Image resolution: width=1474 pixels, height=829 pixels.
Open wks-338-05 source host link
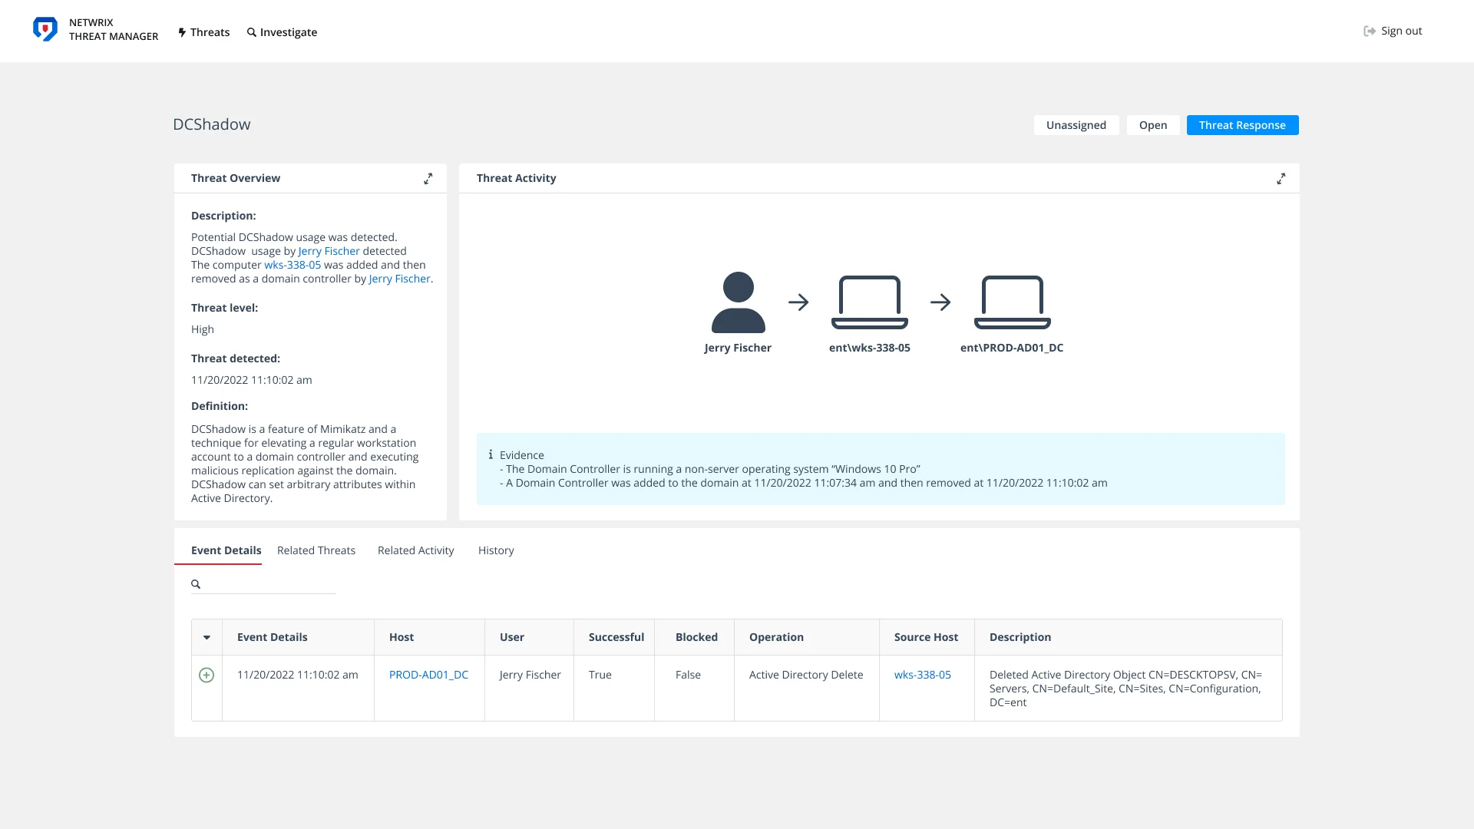(x=922, y=675)
